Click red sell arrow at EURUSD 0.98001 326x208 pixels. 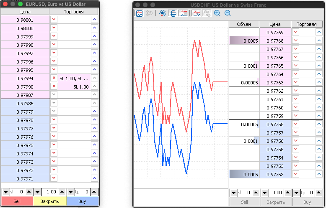[54, 20]
